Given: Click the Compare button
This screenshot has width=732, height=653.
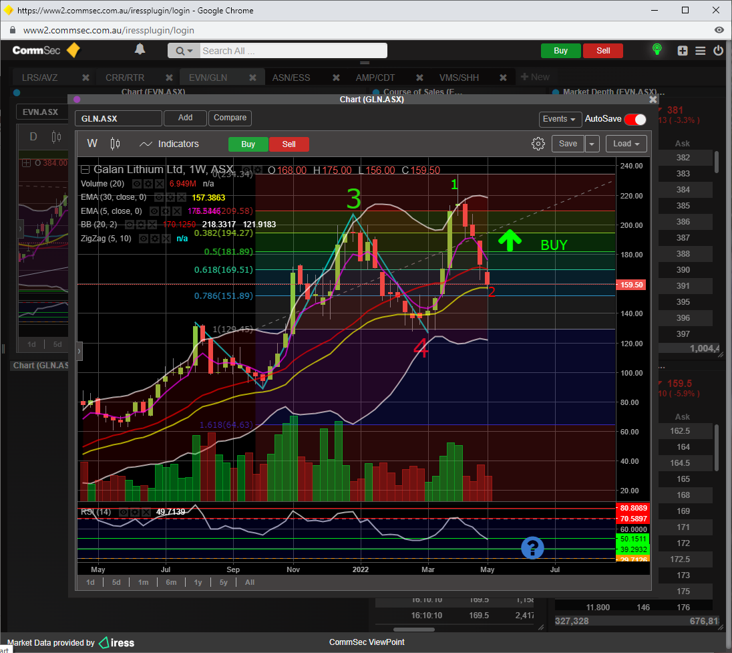Looking at the screenshot, I should point(230,118).
